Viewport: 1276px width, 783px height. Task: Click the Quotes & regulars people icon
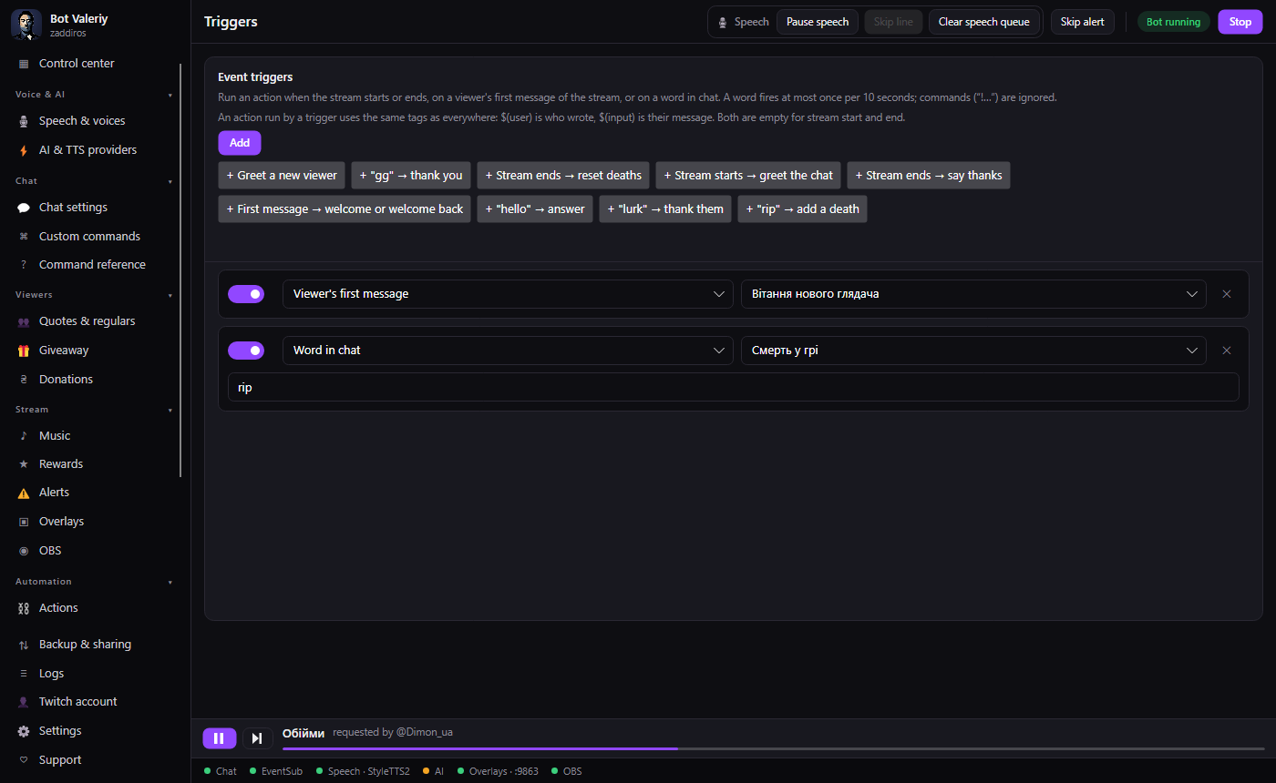point(24,321)
